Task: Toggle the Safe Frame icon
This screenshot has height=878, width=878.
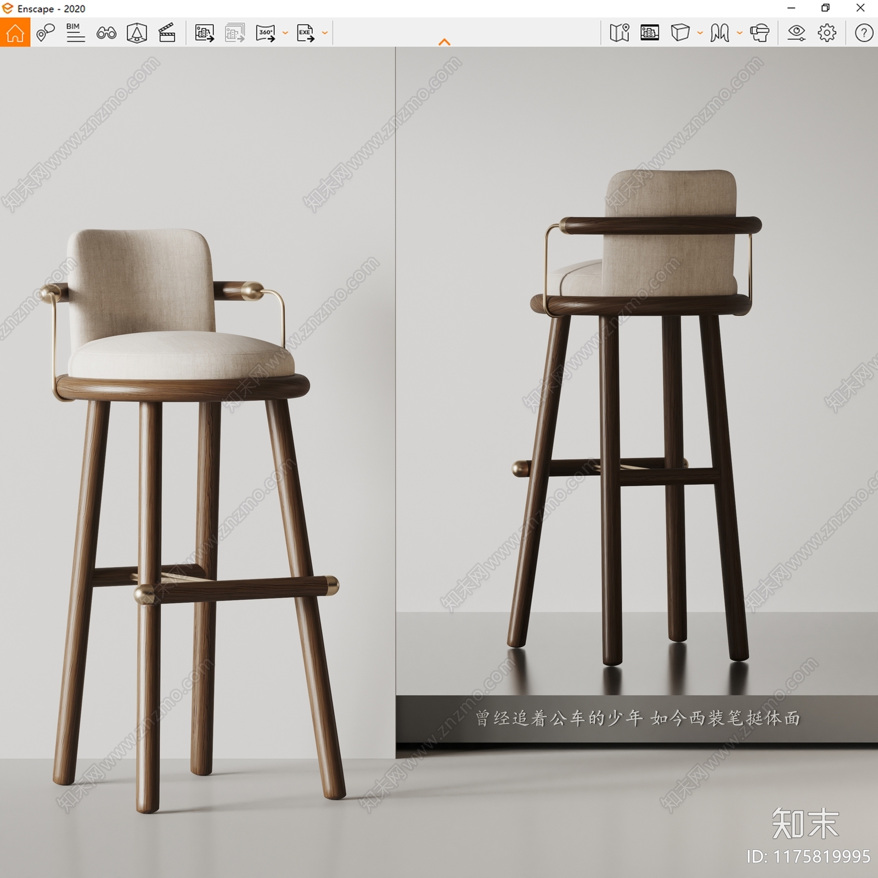Action: pos(650,33)
